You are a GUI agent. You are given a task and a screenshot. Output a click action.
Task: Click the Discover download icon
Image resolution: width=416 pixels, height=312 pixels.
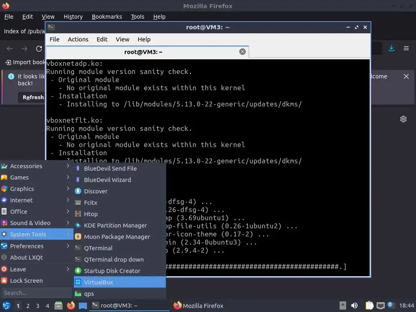point(78,191)
